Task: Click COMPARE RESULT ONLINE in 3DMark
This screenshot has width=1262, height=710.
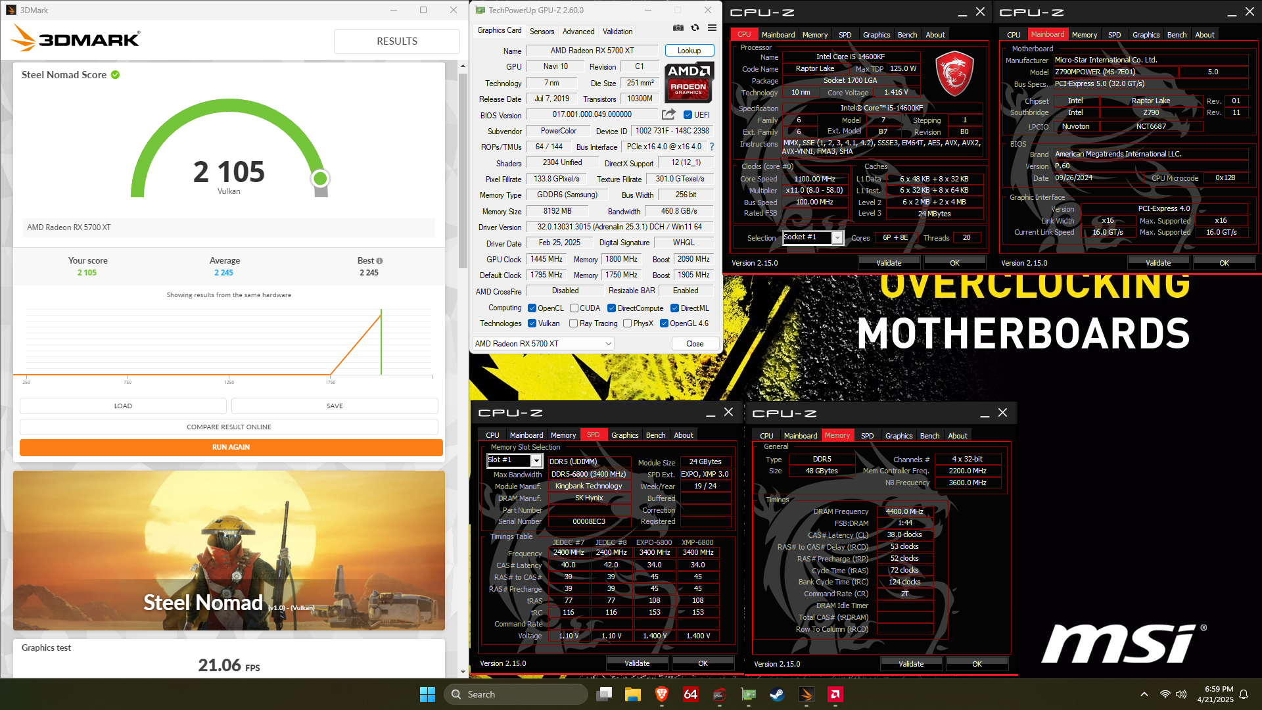Action: point(229,427)
